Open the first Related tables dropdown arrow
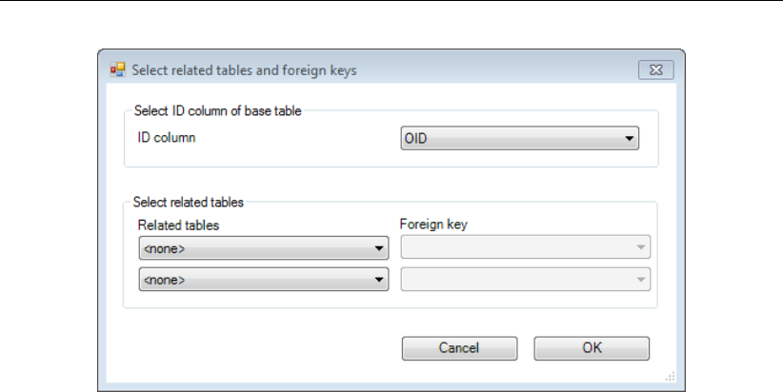 [x=379, y=249]
